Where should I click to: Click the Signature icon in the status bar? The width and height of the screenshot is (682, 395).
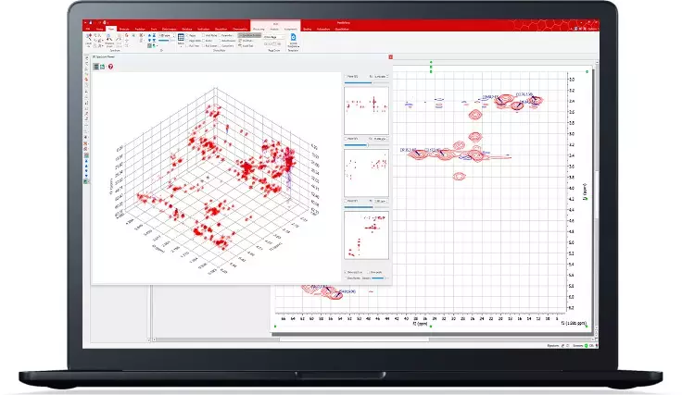pos(562,346)
